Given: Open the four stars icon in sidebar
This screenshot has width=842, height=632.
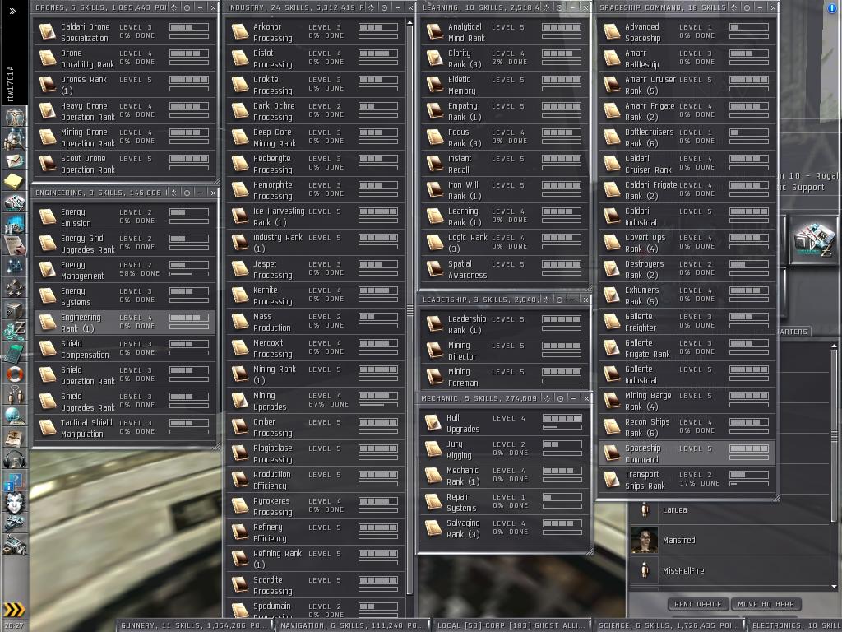Looking at the screenshot, I should click(x=14, y=288).
